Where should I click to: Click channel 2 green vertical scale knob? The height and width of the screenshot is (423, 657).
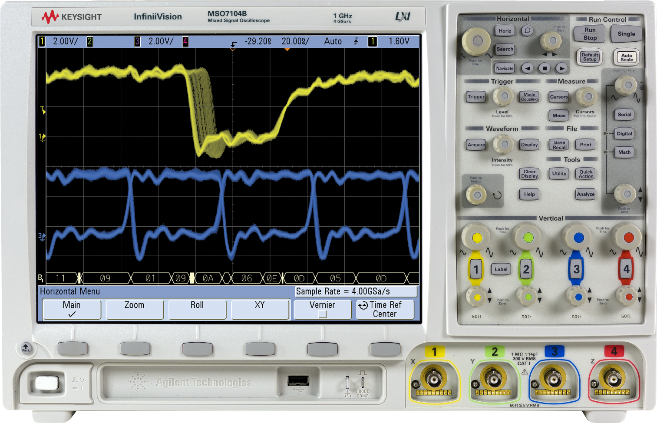tap(527, 238)
